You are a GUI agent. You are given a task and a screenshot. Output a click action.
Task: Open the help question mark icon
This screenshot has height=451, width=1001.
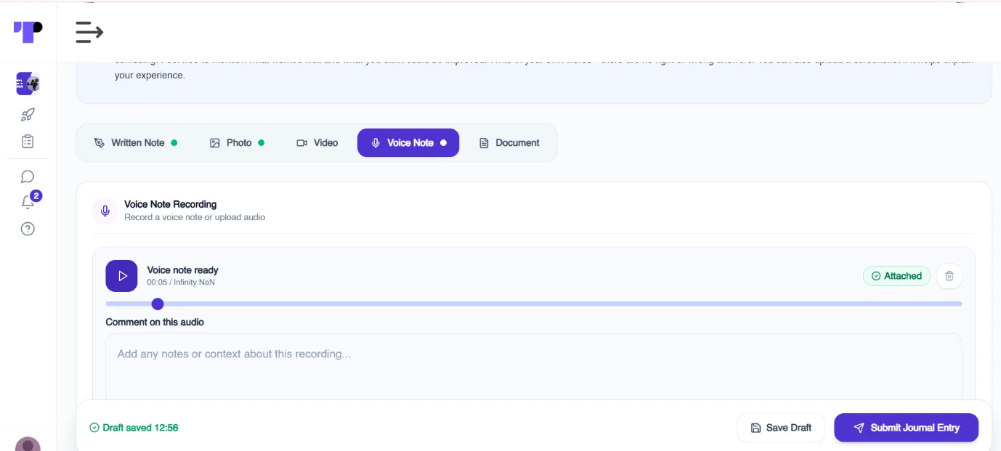coord(28,229)
